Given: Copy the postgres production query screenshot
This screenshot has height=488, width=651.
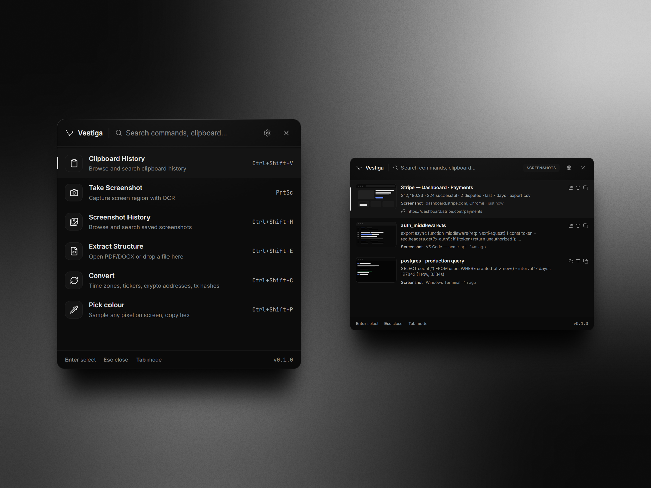Looking at the screenshot, I should (x=586, y=261).
